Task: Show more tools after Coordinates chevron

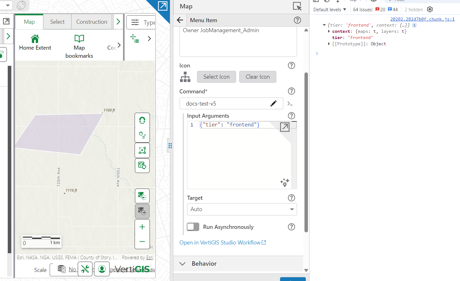Action: pyautogui.click(x=119, y=45)
